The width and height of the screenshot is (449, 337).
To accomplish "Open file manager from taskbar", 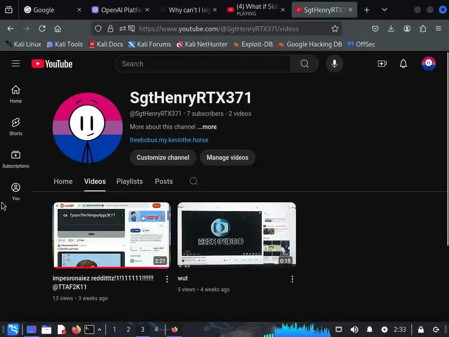I will coord(46,330).
